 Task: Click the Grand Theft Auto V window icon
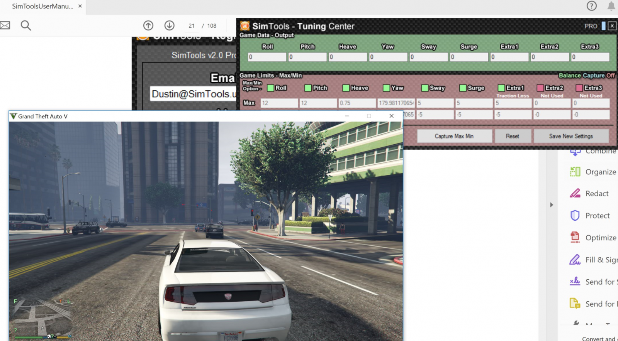point(14,116)
